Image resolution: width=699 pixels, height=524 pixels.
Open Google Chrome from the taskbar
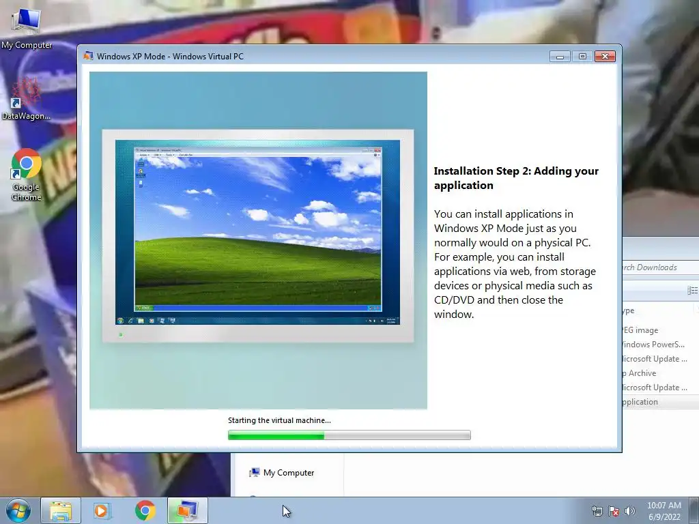(x=145, y=510)
